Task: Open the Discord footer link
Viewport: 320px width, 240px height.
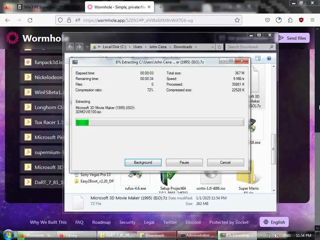Action: [x=193, y=222]
